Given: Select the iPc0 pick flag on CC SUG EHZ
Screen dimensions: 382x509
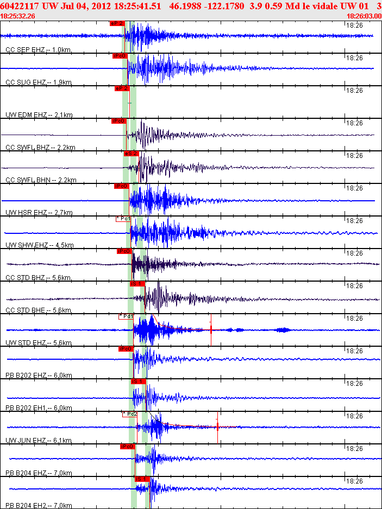Looking at the screenshot, I should click(x=120, y=56).
